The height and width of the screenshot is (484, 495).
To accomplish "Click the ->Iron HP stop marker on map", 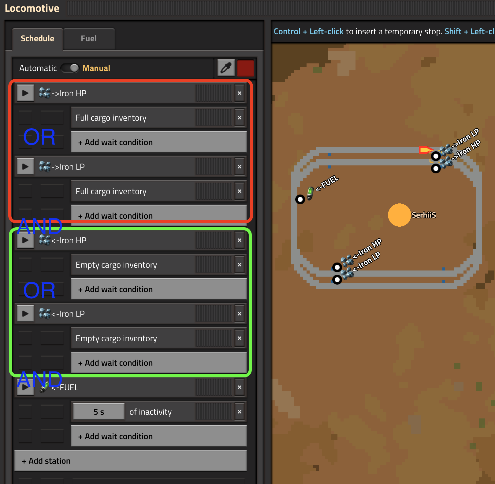I will pos(436,168).
